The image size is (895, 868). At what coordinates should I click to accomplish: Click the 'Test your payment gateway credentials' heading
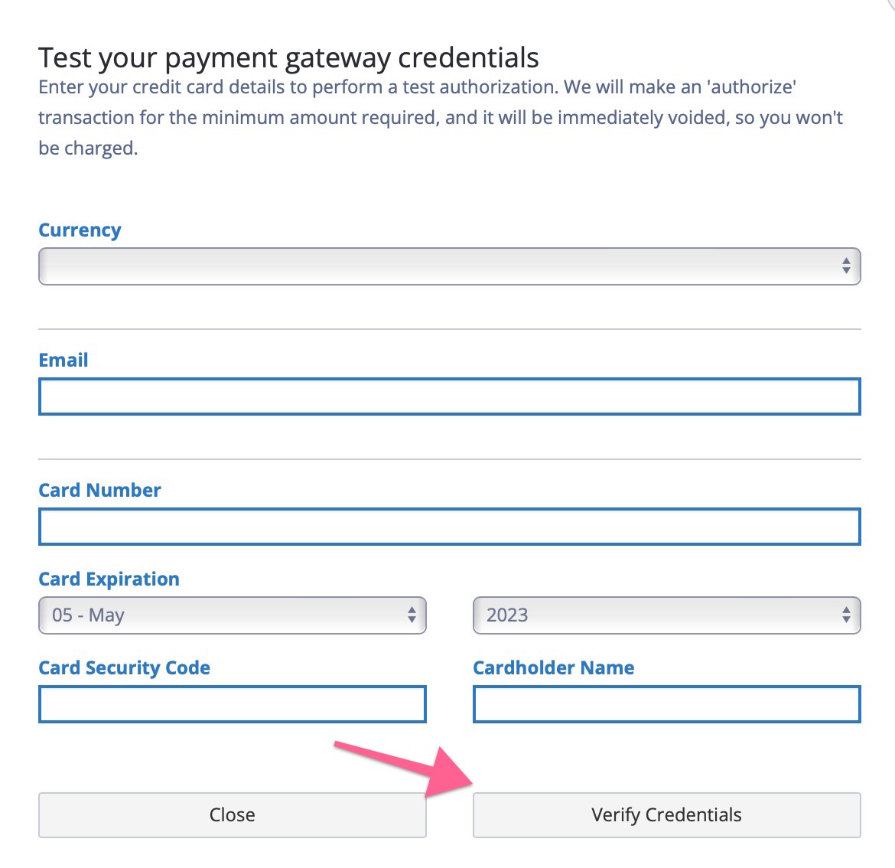pyautogui.click(x=288, y=57)
